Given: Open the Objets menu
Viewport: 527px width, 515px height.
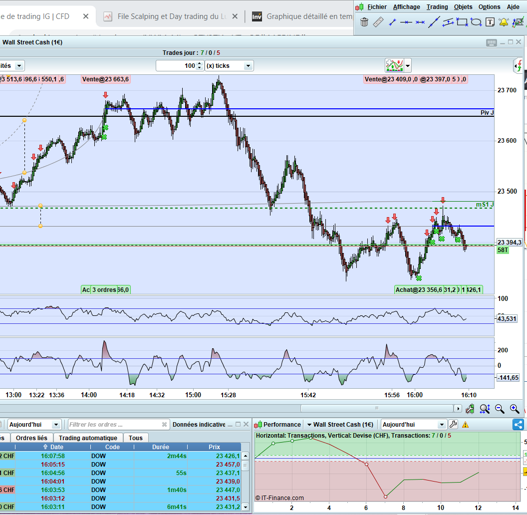Looking at the screenshot, I should [x=463, y=6].
